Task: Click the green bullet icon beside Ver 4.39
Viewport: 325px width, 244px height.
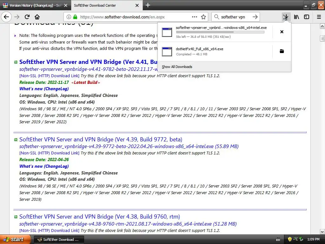Action: click(16, 140)
